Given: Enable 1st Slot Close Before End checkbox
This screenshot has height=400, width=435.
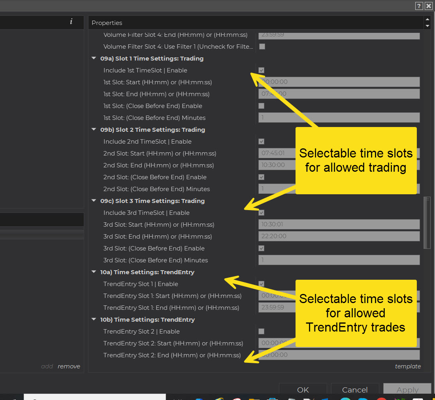Looking at the screenshot, I should 261,106.
